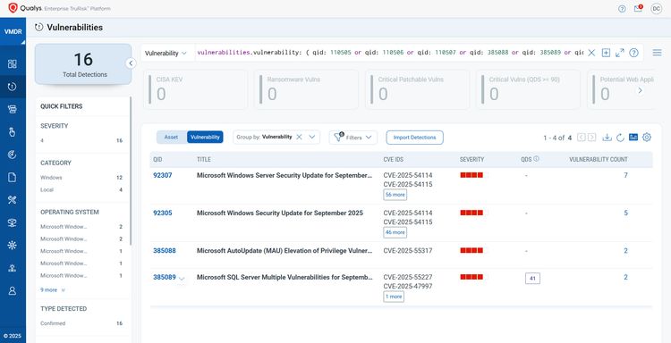Open the QDS column info icon
671x343 pixels.
click(536, 159)
